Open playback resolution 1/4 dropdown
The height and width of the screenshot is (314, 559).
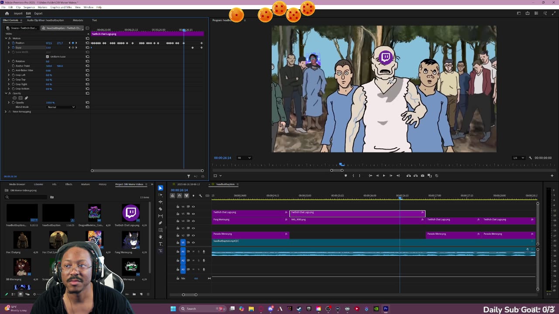[518, 158]
